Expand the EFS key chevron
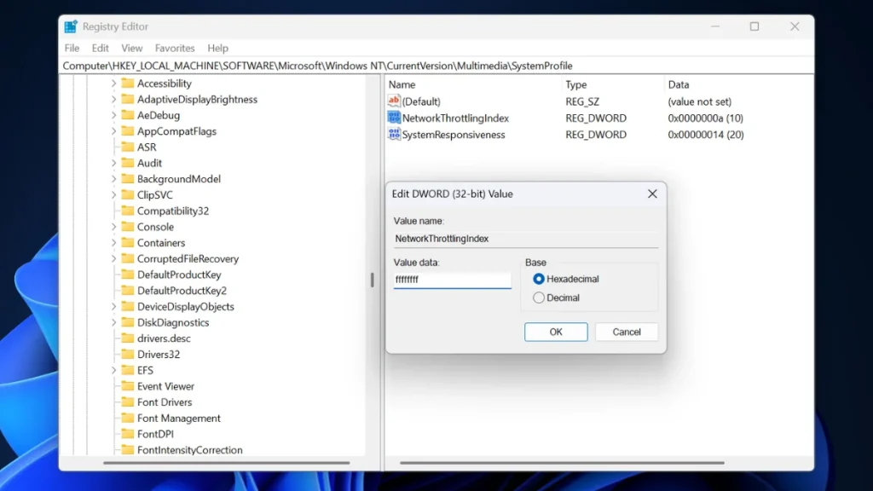This screenshot has height=491, width=873. 113,370
